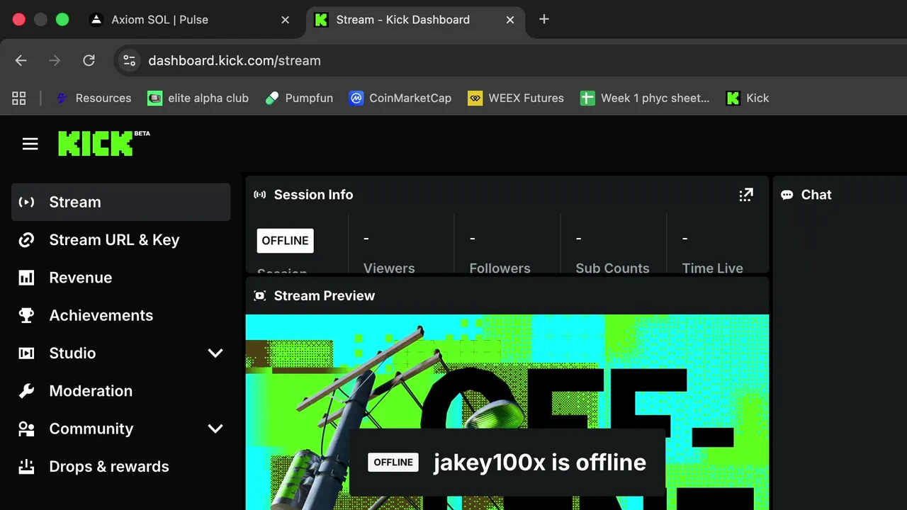The width and height of the screenshot is (907, 510).
Task: Click 'jakey100x is offline' text
Action: [x=540, y=463]
